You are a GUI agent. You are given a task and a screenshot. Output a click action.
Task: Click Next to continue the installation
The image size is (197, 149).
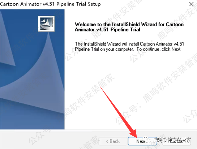(142, 141)
